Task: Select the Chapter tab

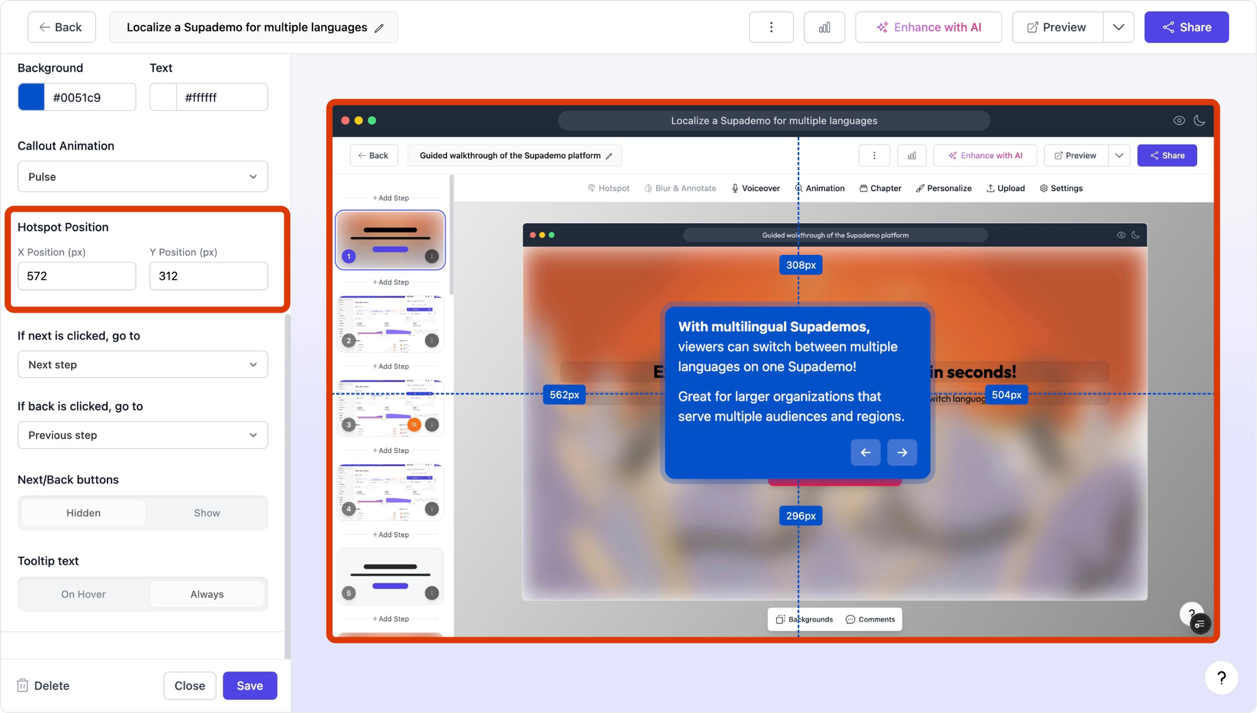Action: (881, 188)
